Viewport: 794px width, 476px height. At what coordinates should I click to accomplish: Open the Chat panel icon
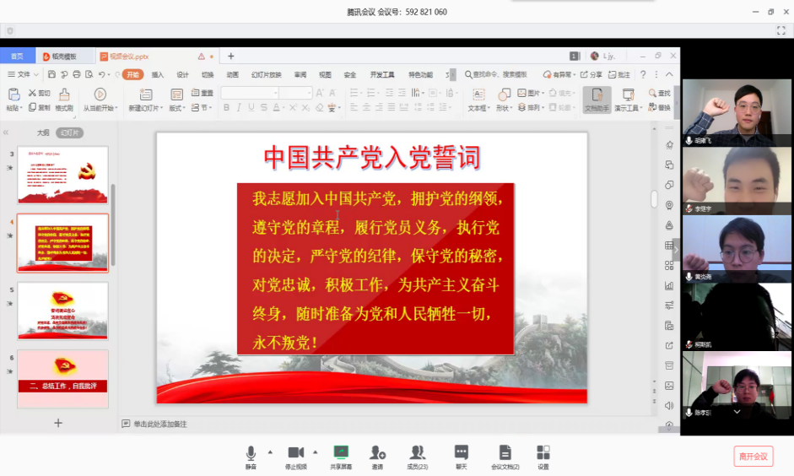point(461,453)
